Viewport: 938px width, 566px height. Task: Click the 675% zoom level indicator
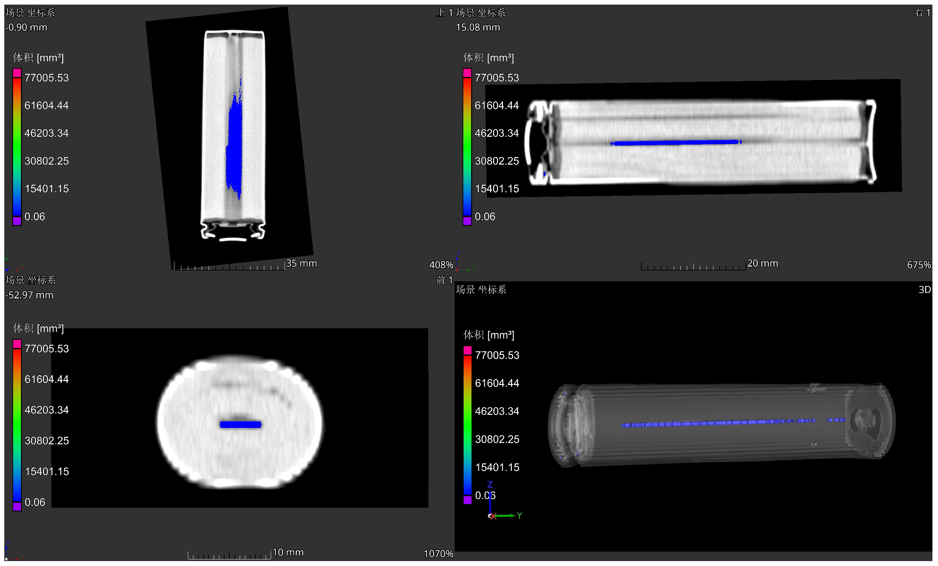point(919,265)
